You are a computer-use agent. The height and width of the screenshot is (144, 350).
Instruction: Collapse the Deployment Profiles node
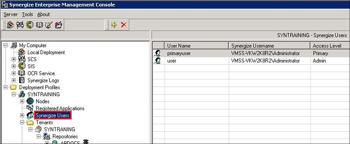click(x=5, y=87)
